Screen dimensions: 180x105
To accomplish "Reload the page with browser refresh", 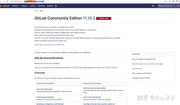I will point(7,1).
